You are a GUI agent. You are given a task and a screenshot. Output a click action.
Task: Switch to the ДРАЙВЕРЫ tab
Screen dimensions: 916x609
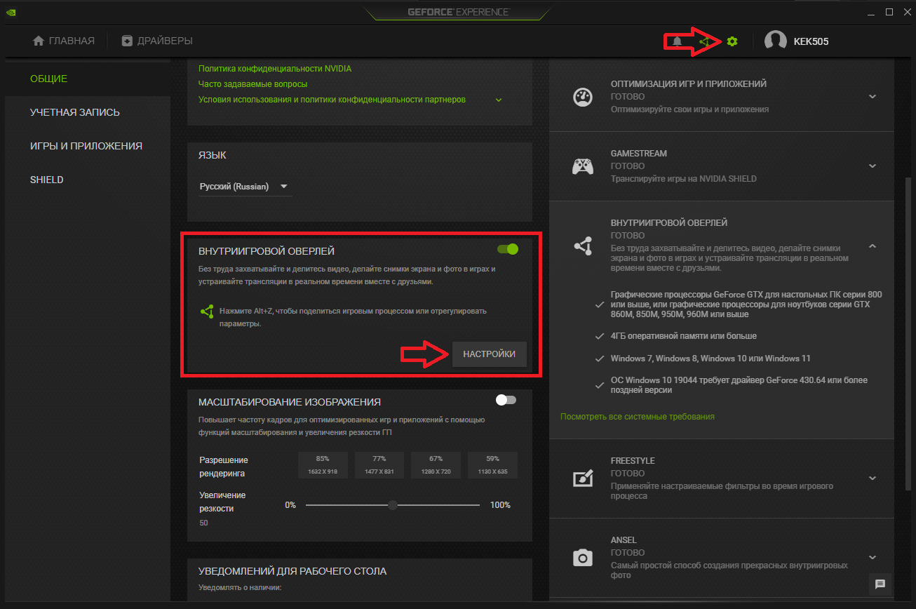coord(157,41)
